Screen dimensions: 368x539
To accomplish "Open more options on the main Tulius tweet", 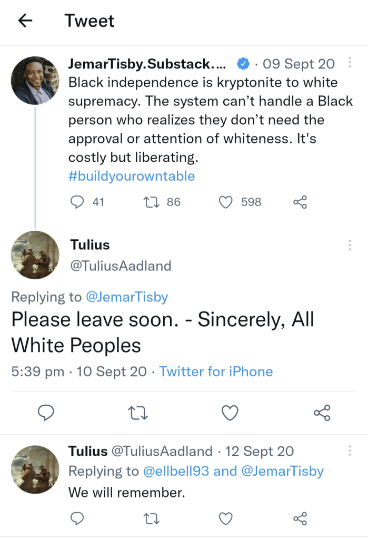I will 350,245.
